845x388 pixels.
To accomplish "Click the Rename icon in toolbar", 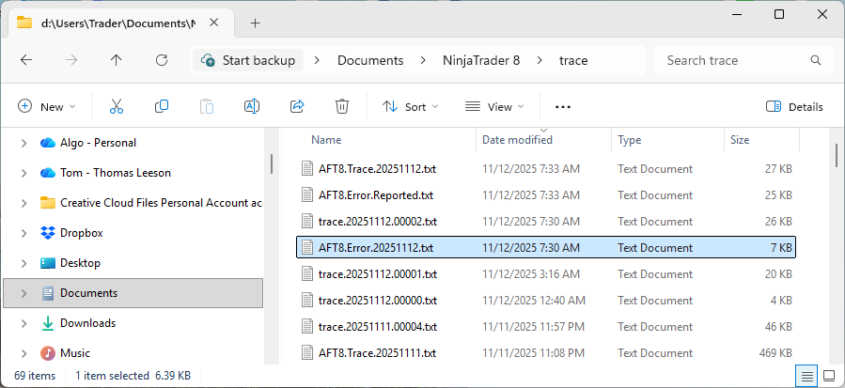I will (252, 107).
